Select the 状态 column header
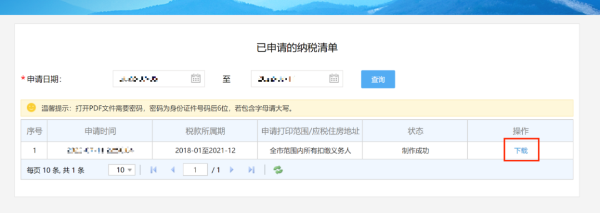600x213 pixels. [x=415, y=131]
